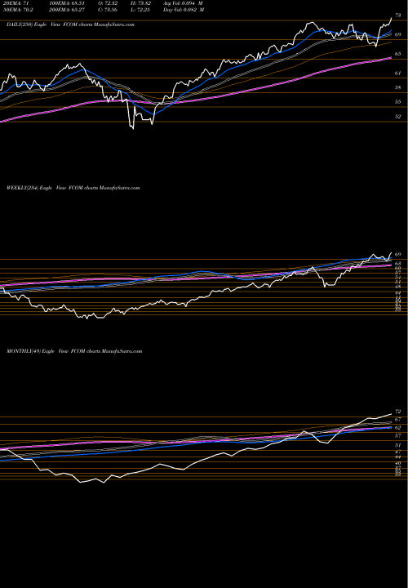Click the 65 price label on daily chart
The image size is (408, 588).
398,54
